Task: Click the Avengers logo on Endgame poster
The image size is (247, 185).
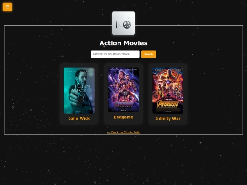Action: pos(123,104)
